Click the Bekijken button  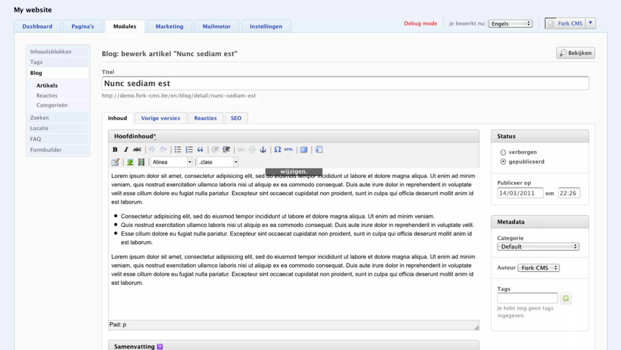tap(576, 53)
